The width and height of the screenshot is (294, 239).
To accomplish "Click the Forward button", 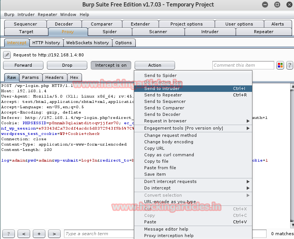I will [x=23, y=65].
